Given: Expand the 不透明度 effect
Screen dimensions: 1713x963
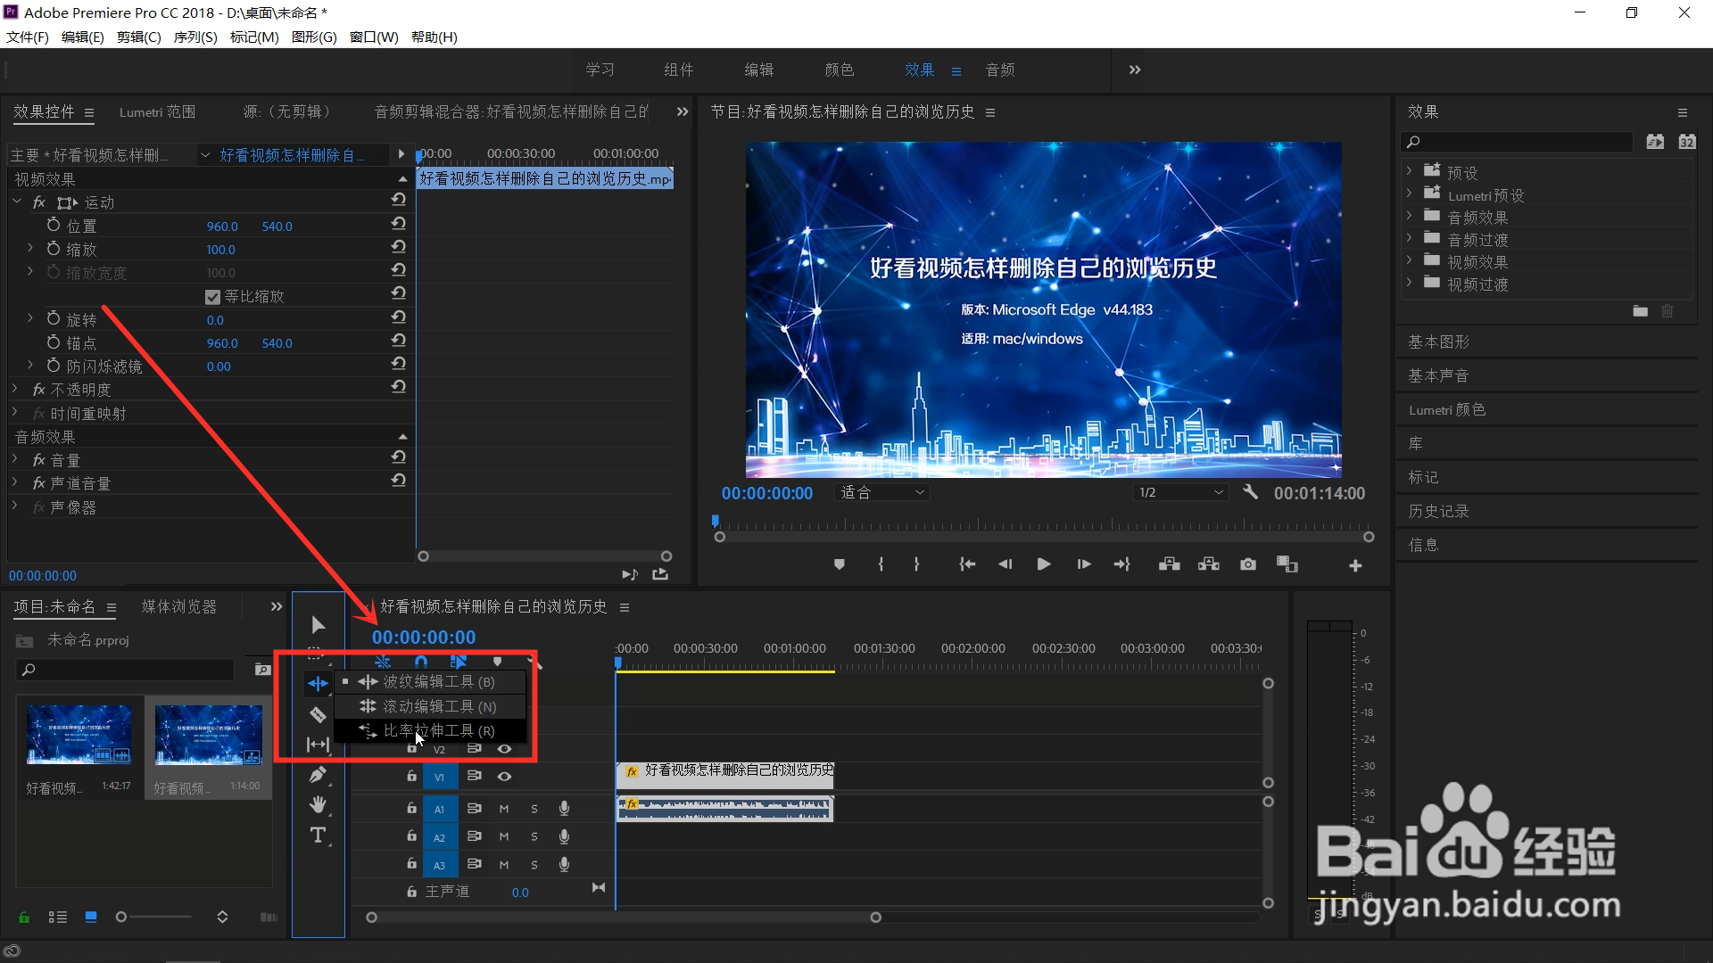Looking at the screenshot, I should click(x=15, y=389).
